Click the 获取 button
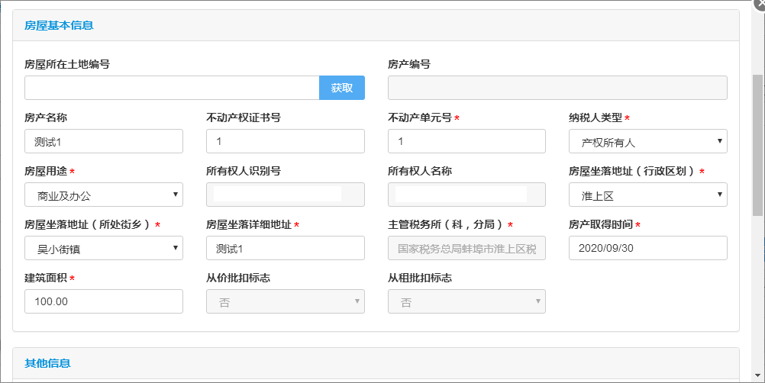The height and width of the screenshot is (383, 765). point(341,88)
